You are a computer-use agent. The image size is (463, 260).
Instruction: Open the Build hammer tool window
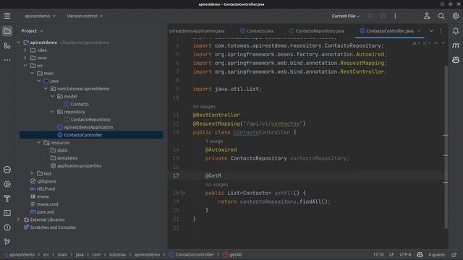[x=7, y=199]
